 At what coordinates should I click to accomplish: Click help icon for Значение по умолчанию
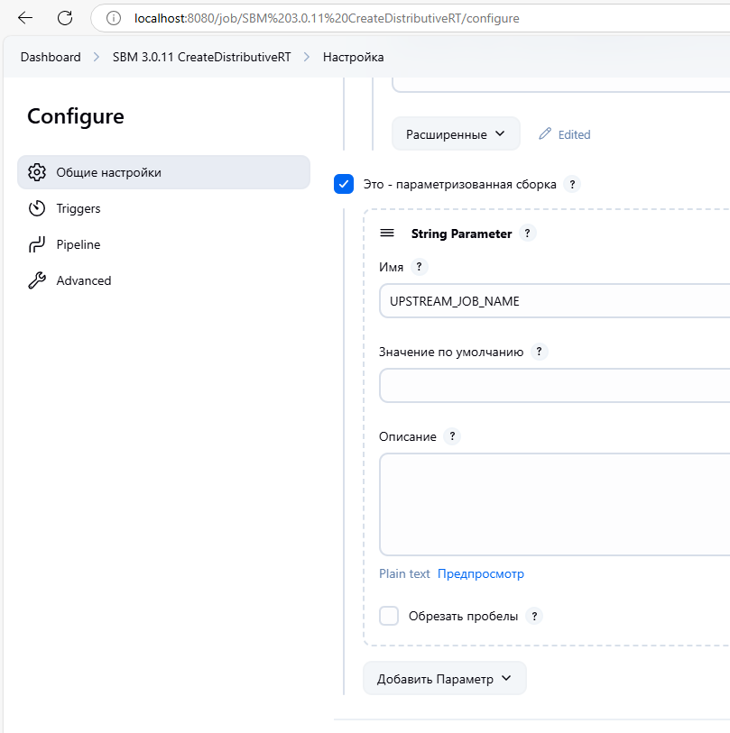pos(540,352)
